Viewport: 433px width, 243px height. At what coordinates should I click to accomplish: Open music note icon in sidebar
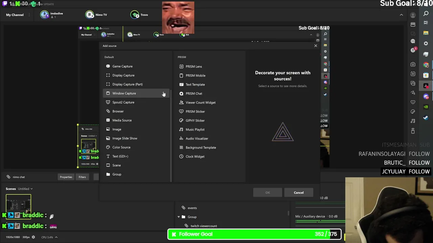click(413, 121)
